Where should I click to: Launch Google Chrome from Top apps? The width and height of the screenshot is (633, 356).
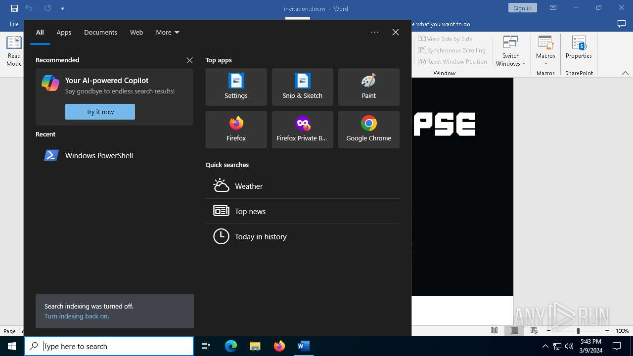[368, 130]
